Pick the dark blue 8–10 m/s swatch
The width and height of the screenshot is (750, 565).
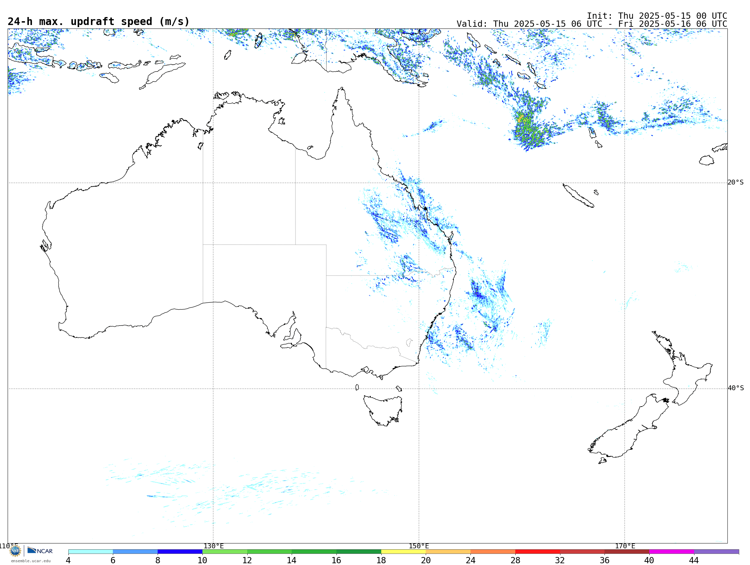click(x=180, y=552)
